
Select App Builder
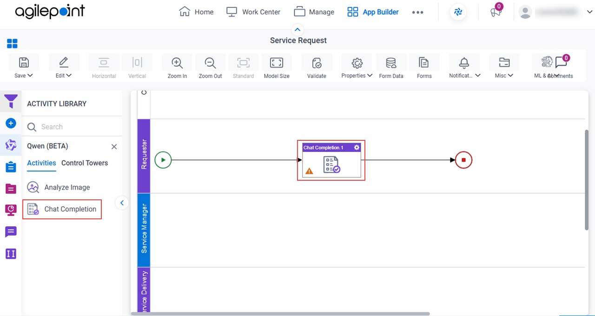[373, 12]
